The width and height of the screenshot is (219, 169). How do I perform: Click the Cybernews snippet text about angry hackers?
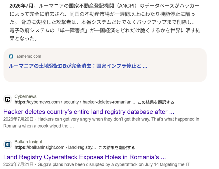coord(101,123)
